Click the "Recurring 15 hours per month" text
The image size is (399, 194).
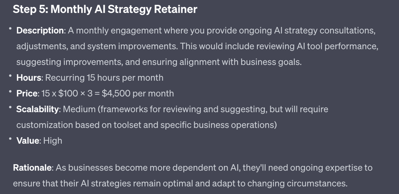(104, 78)
